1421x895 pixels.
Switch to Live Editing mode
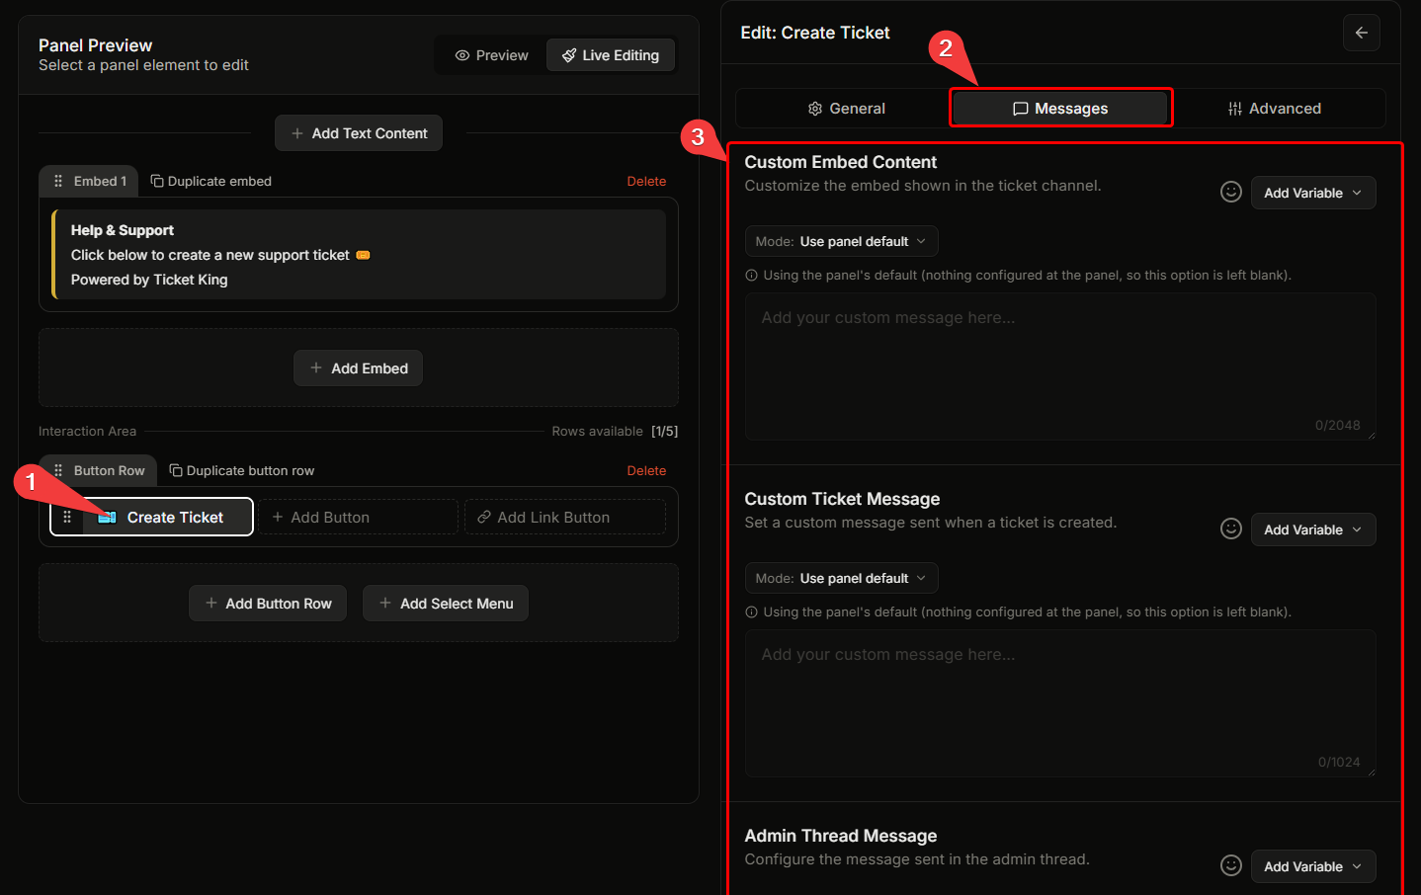(x=611, y=55)
